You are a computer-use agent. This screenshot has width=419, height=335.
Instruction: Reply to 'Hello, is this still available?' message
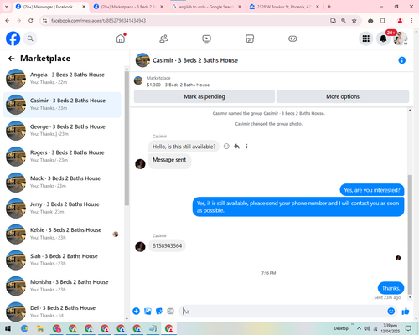236,147
